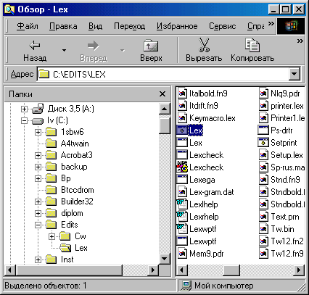The width and height of the screenshot is (309, 295).
Task: Close the Папки folders pane
Action: pos(162,94)
